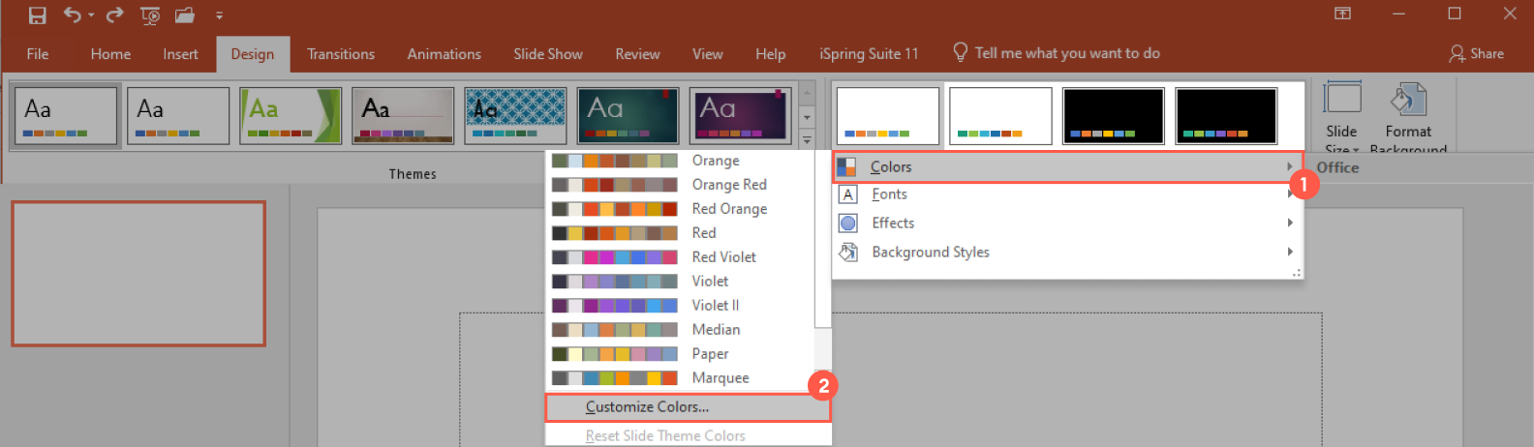Viewport: 1534px width, 447px height.
Task: Select the Red Violet color scheme
Action: (x=681, y=257)
